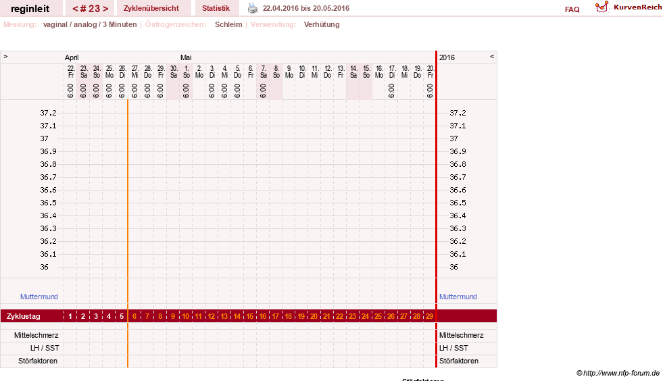Click the right Störfaktoren row label
Viewport: 663px width, 381px height.
point(459,361)
